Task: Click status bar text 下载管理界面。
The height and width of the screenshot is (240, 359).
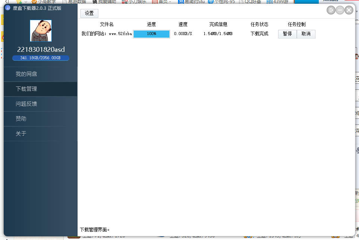Action: click(95, 230)
